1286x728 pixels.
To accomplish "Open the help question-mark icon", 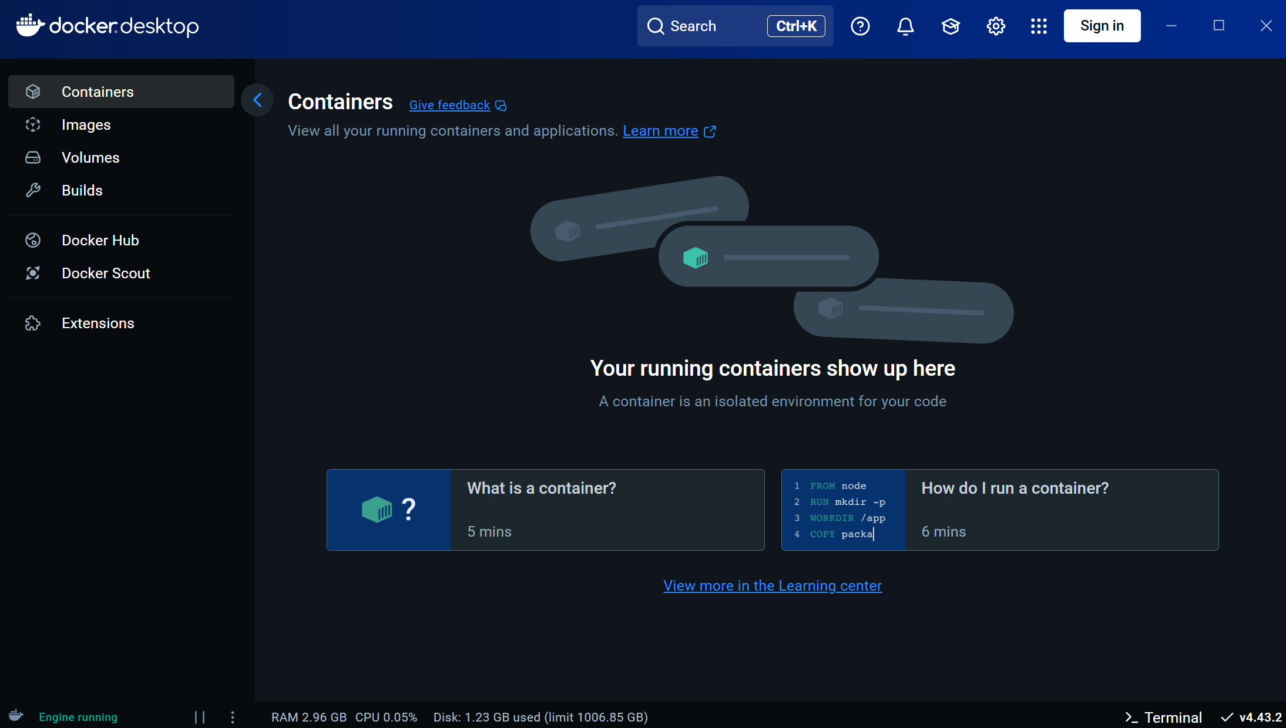I will [x=860, y=26].
